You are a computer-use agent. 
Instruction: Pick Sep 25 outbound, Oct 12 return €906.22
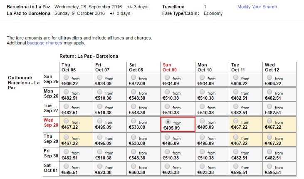click(269, 78)
